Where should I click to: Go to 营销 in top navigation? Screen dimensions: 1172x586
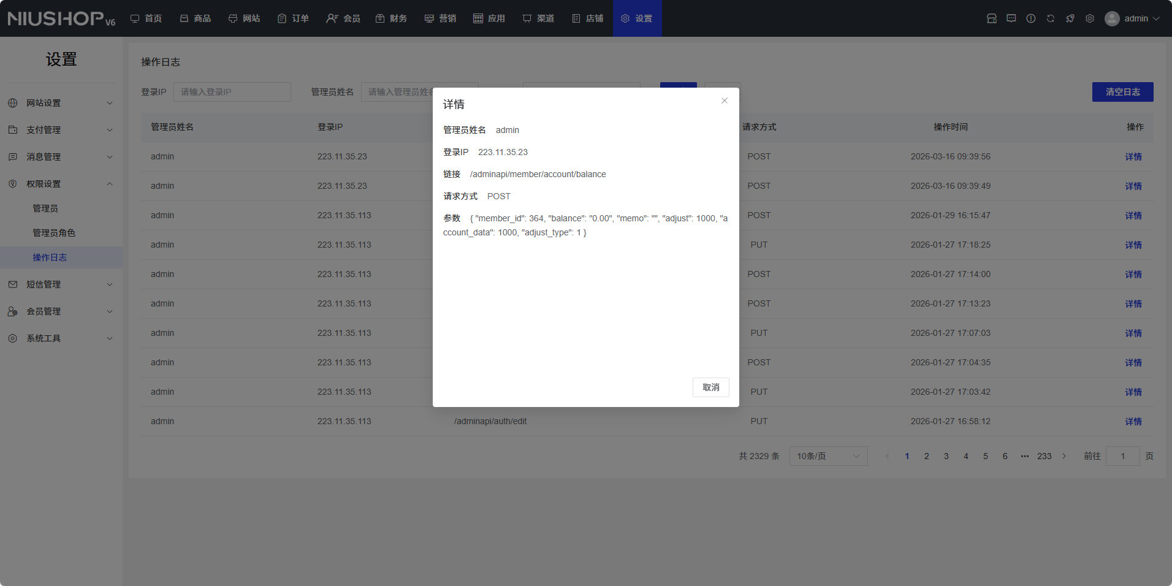pyautogui.click(x=441, y=18)
